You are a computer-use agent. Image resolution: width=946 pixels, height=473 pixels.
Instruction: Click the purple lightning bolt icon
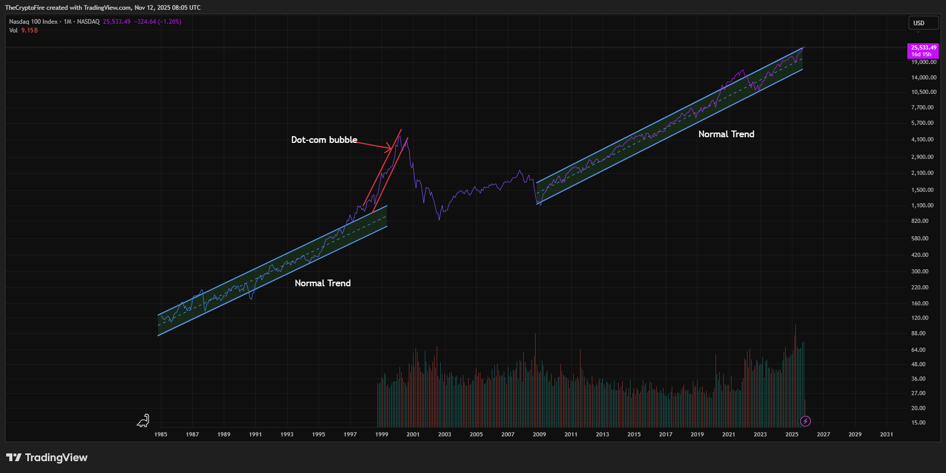pyautogui.click(x=805, y=421)
